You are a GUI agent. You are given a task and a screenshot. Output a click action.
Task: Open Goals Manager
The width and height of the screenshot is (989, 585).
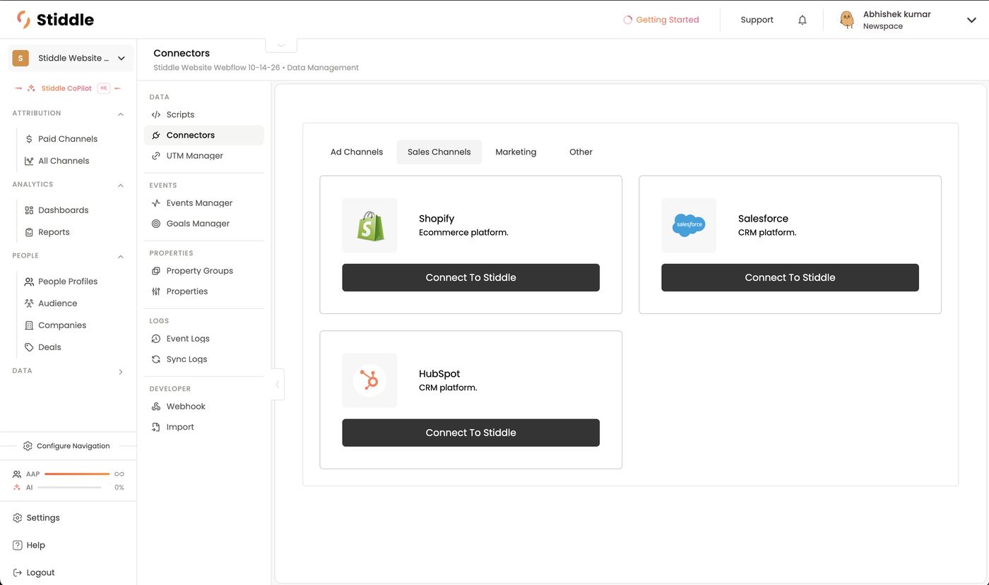tap(204, 223)
